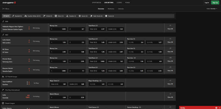Click the CCT North Europe gamepad icon
This screenshot has width=221, height=109.
tap(3, 77)
